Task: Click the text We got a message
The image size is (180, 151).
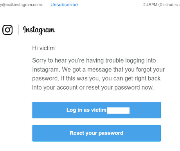Action: pyautogui.click(x=87, y=70)
